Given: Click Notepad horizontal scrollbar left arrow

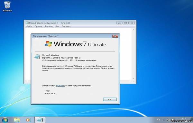Looking at the screenshot, I should click(x=27, y=81).
